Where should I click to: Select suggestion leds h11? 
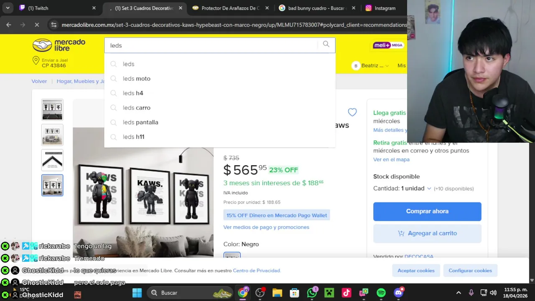(x=220, y=137)
